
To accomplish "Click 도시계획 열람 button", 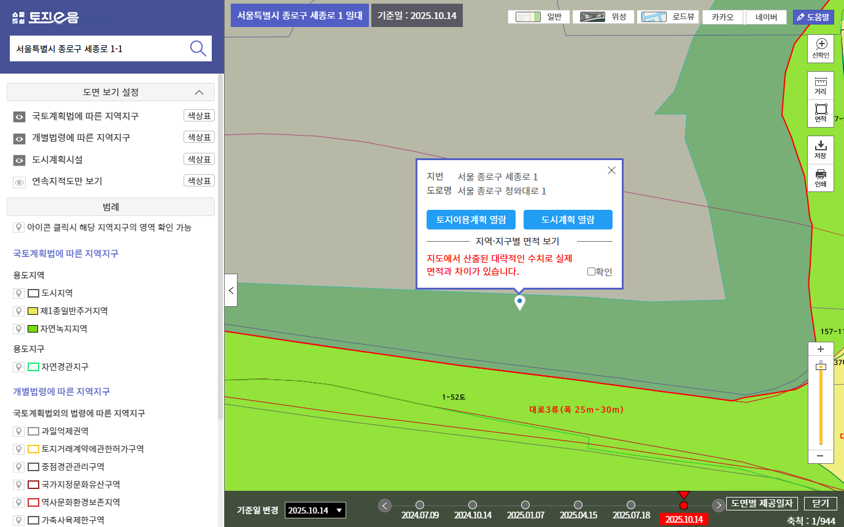I will tap(568, 220).
